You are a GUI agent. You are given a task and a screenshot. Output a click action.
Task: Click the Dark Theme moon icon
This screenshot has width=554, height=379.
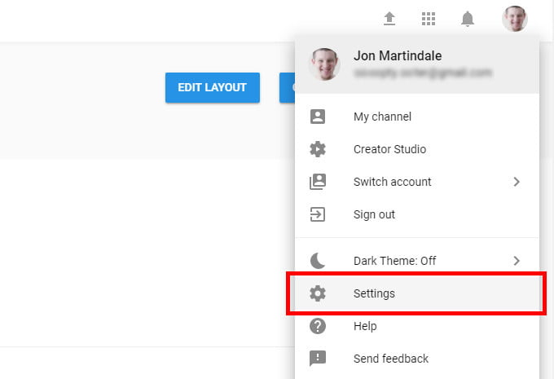[317, 261]
